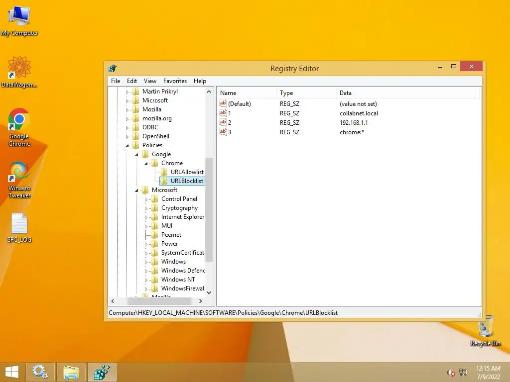Expand the Martin Prikryl key
Screen dimensions: 510x382
(x=127, y=92)
